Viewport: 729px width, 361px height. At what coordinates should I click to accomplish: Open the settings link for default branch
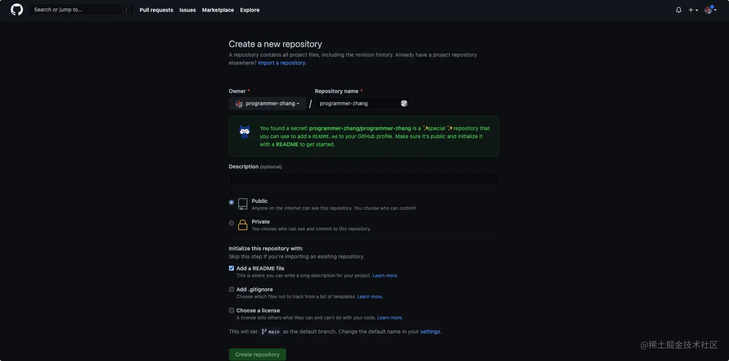point(430,332)
